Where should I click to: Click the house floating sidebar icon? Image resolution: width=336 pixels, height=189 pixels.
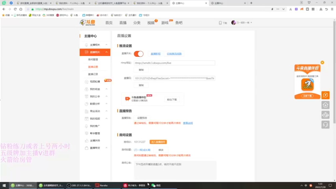pos(325,105)
